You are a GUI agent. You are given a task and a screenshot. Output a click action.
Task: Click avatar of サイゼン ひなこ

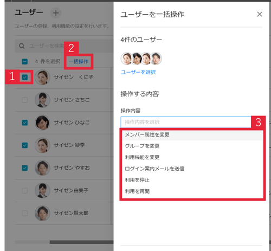[42, 123]
